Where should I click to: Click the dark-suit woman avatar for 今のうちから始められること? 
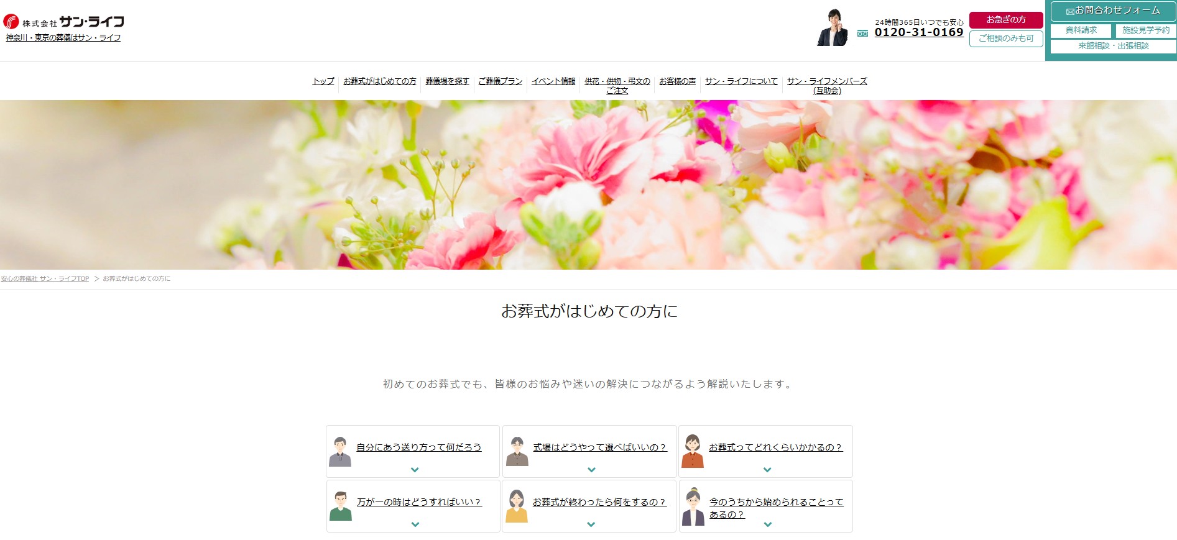click(693, 507)
